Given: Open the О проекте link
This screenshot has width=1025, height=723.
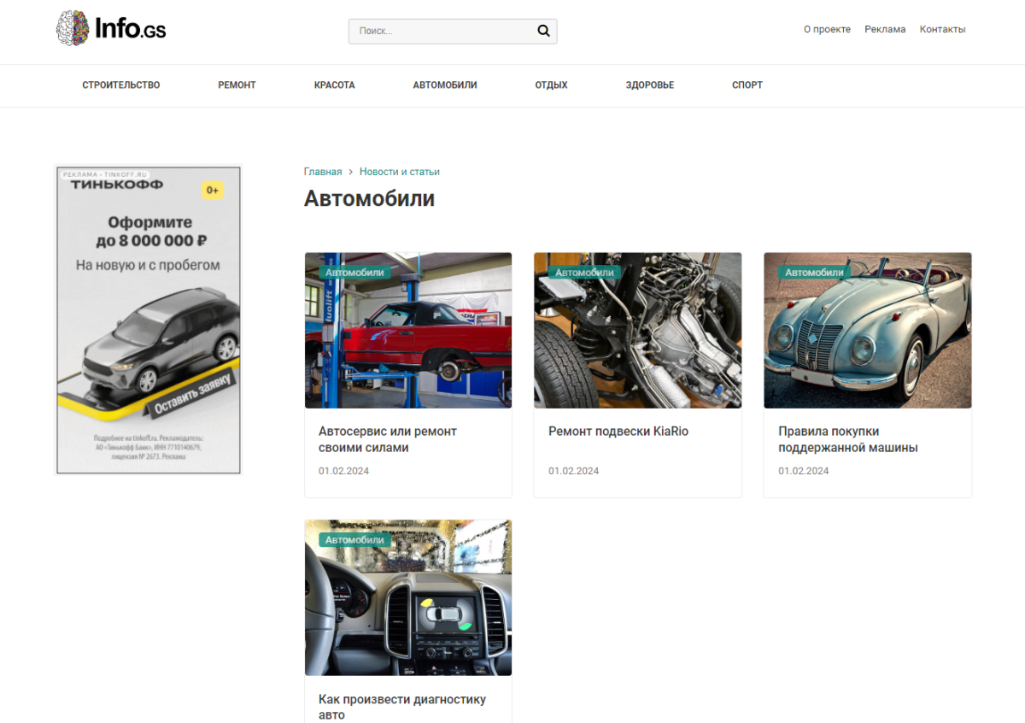Looking at the screenshot, I should point(827,29).
